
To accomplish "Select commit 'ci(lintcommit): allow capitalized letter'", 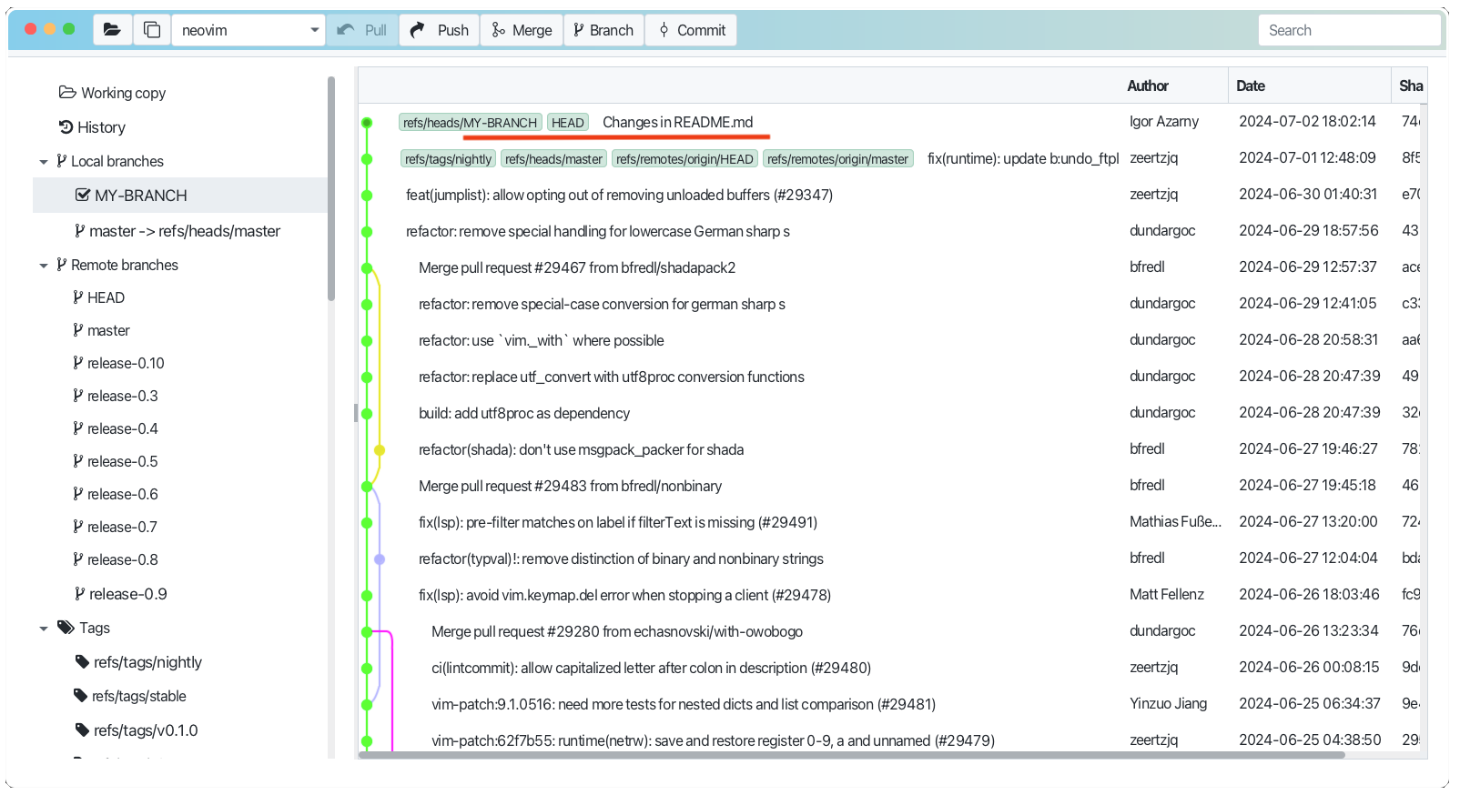I will [651, 668].
